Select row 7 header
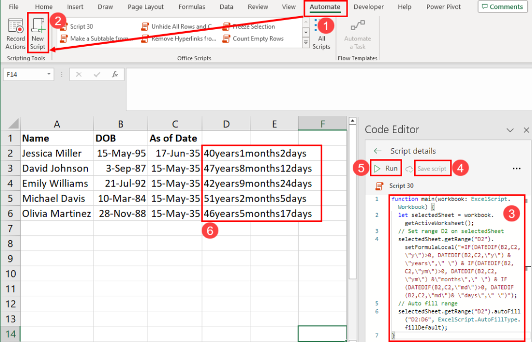Viewport: 532px width, 342px height. pos(10,229)
